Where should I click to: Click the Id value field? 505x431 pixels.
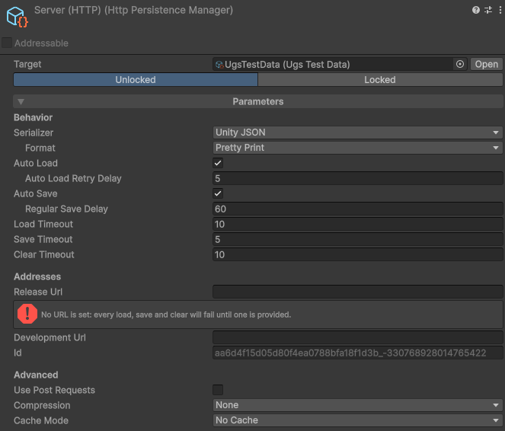point(357,353)
